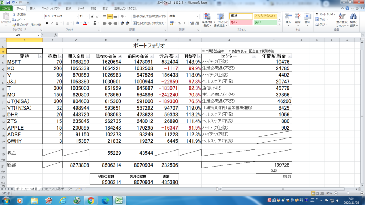Open the ファイル (File) tab
The height and width of the screenshot is (205, 365).
point(6,9)
